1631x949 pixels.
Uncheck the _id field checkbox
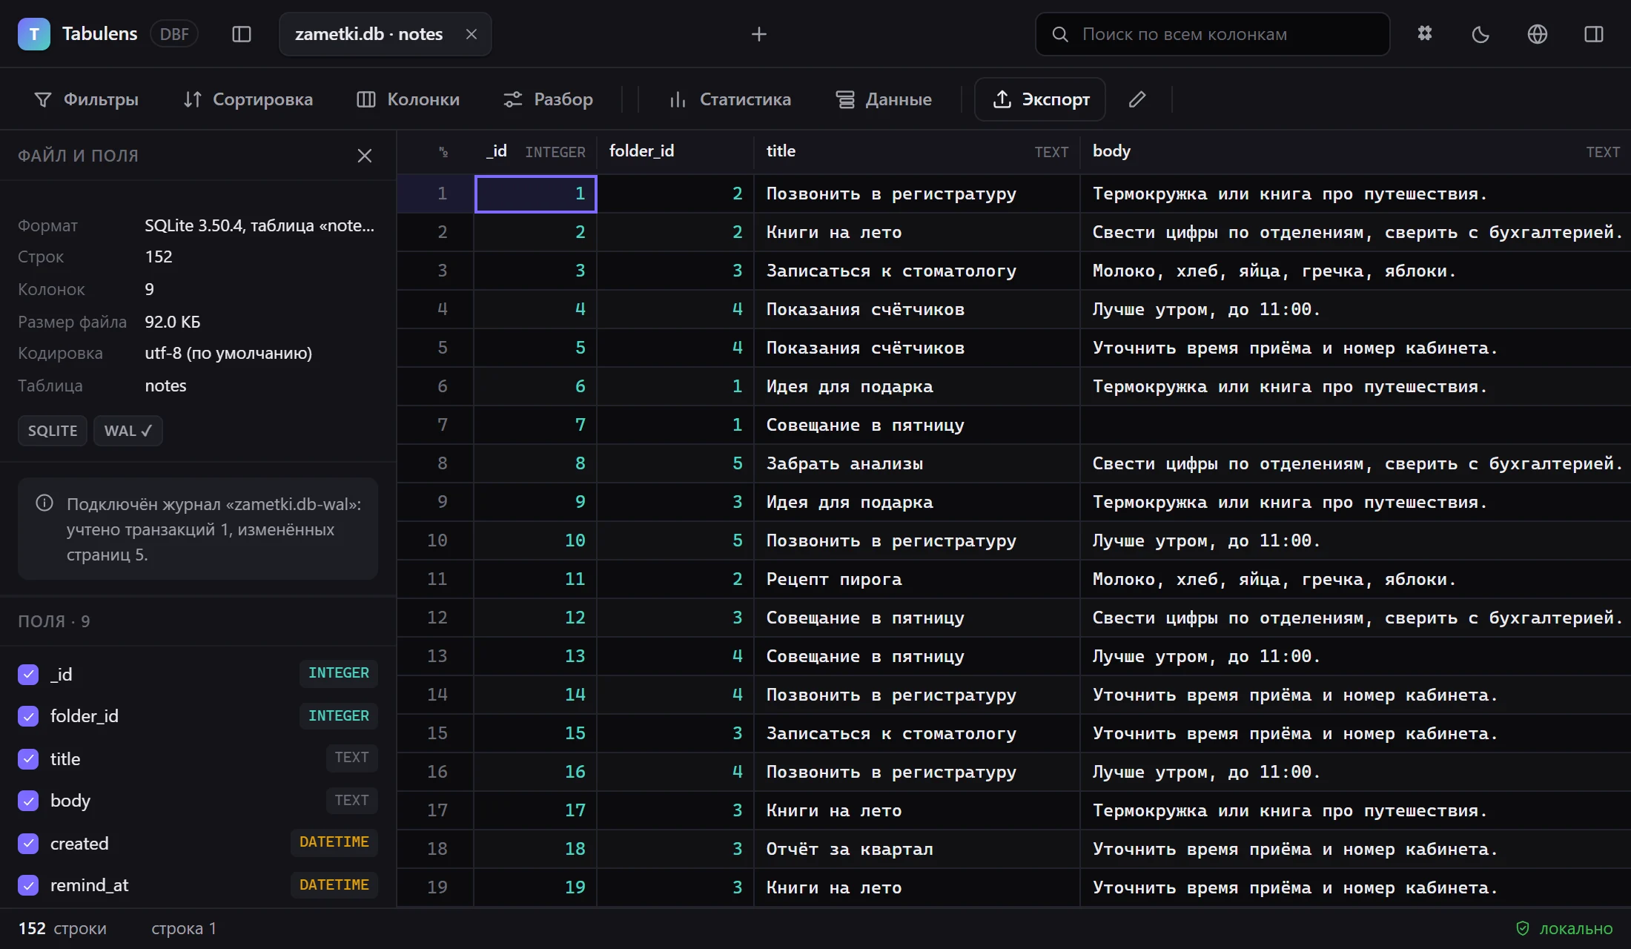28,674
